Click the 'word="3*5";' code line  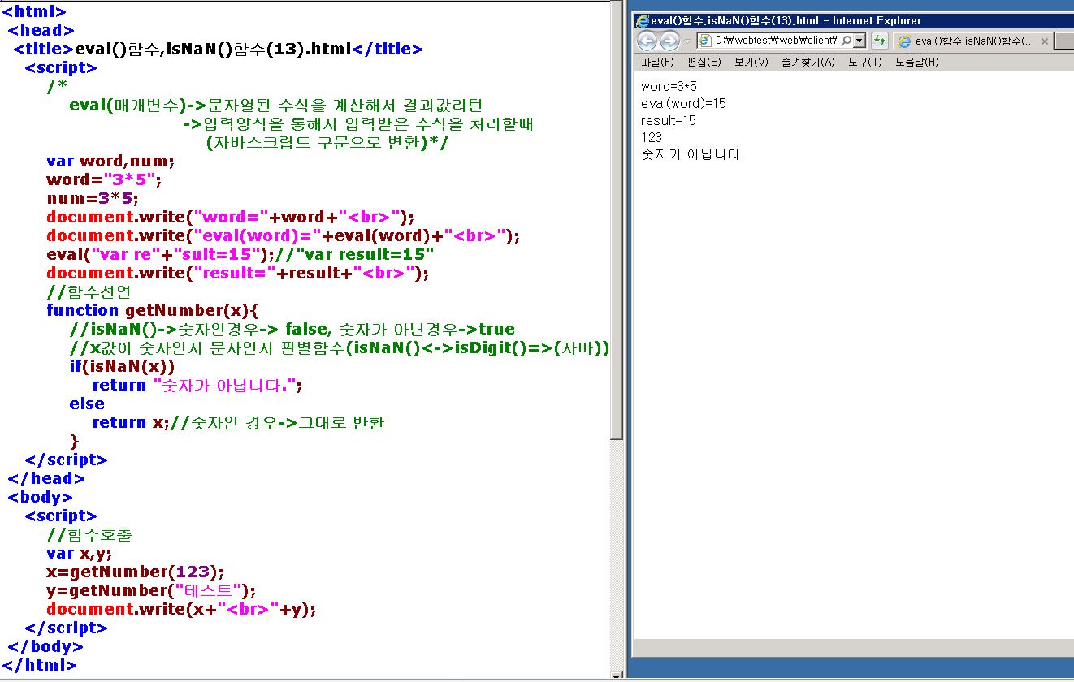(104, 179)
